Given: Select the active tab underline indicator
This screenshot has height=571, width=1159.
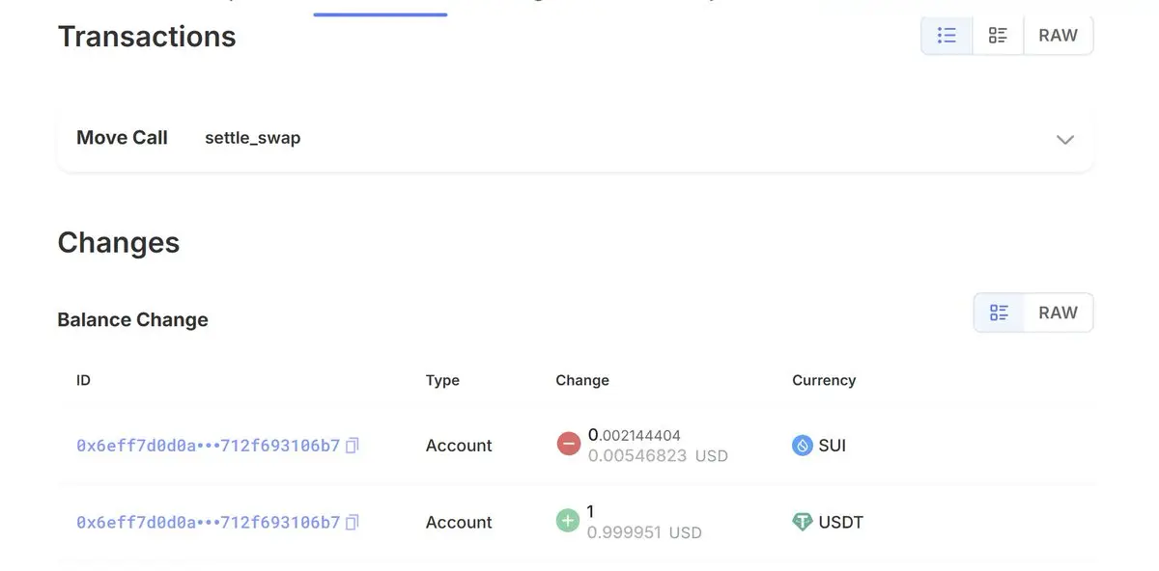Looking at the screenshot, I should tap(381, 14).
